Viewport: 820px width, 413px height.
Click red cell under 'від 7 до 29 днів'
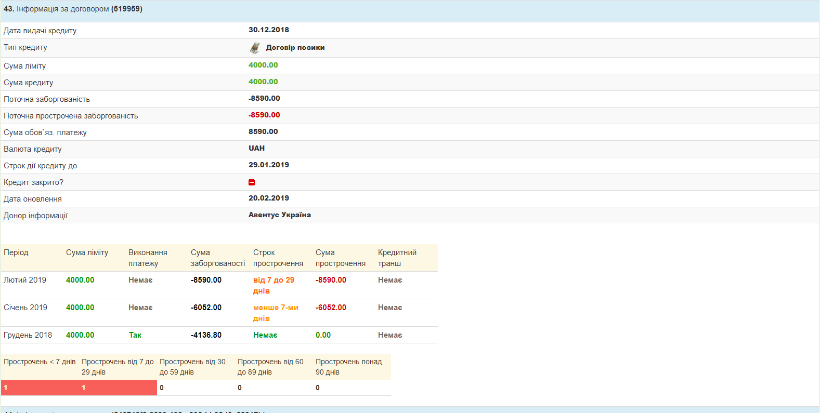(x=118, y=388)
